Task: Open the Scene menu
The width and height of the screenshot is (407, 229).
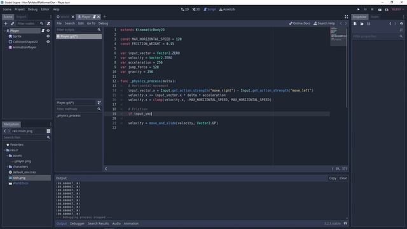Action: coord(7,10)
